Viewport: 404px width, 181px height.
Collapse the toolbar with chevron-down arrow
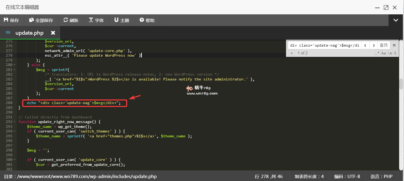tap(396, 20)
